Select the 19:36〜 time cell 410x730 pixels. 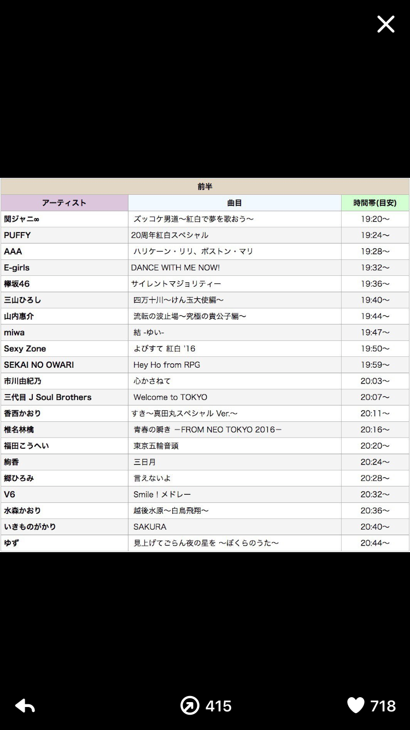point(375,283)
